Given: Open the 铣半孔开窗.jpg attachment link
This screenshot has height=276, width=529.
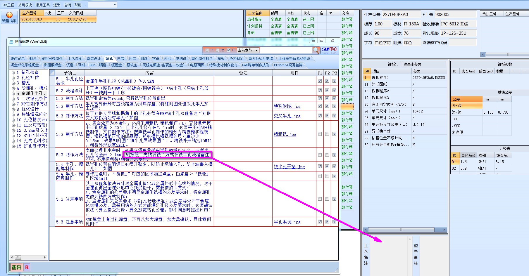Looking at the screenshot, I should click(x=289, y=167).
